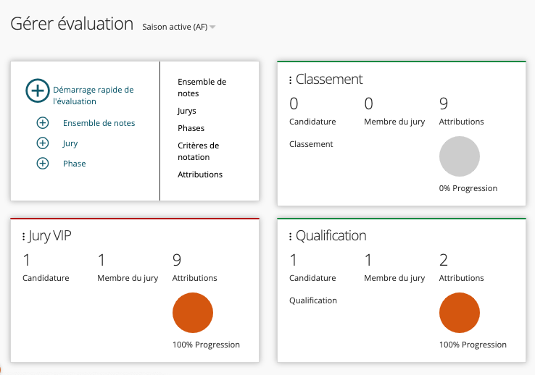535x375 pixels.
Task: Select Critères de notation menu entry
Action: point(198,151)
